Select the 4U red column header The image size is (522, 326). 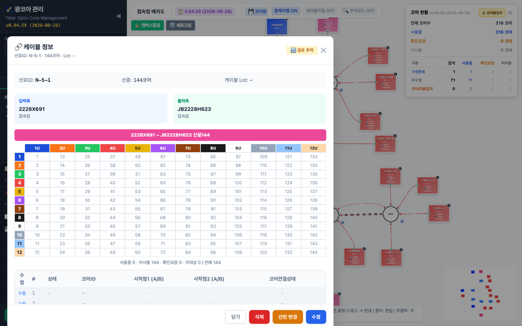click(x=112, y=148)
